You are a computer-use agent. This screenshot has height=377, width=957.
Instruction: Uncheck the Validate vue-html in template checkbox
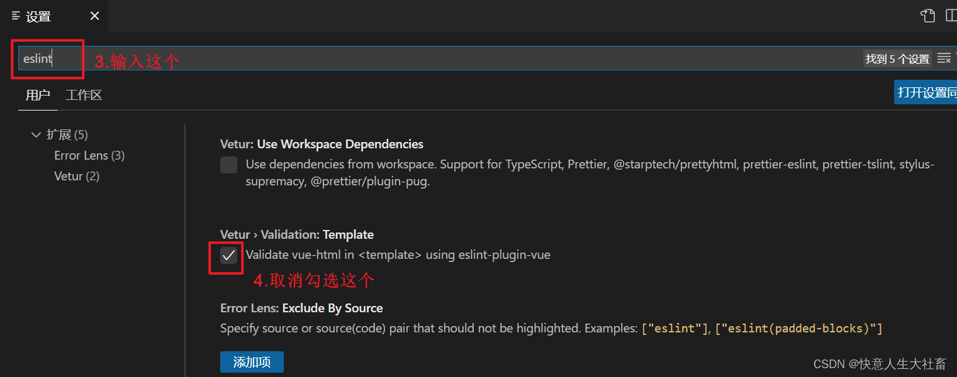227,255
